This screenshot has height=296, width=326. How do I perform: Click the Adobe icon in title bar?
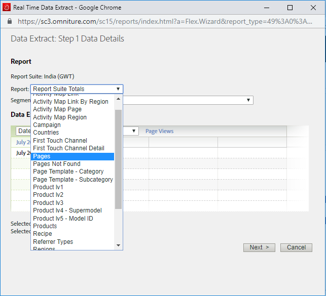pos(7,8)
